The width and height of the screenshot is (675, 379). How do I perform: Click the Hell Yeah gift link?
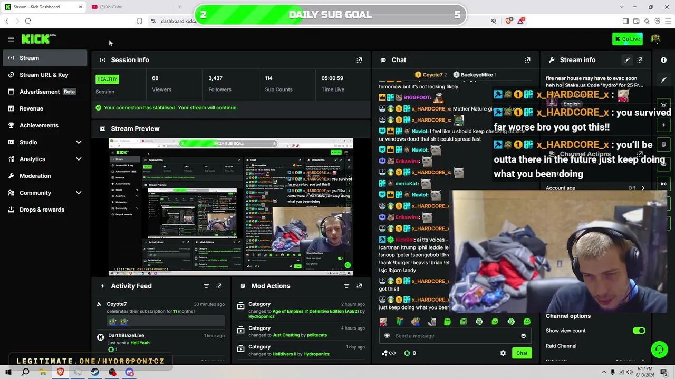(x=140, y=343)
